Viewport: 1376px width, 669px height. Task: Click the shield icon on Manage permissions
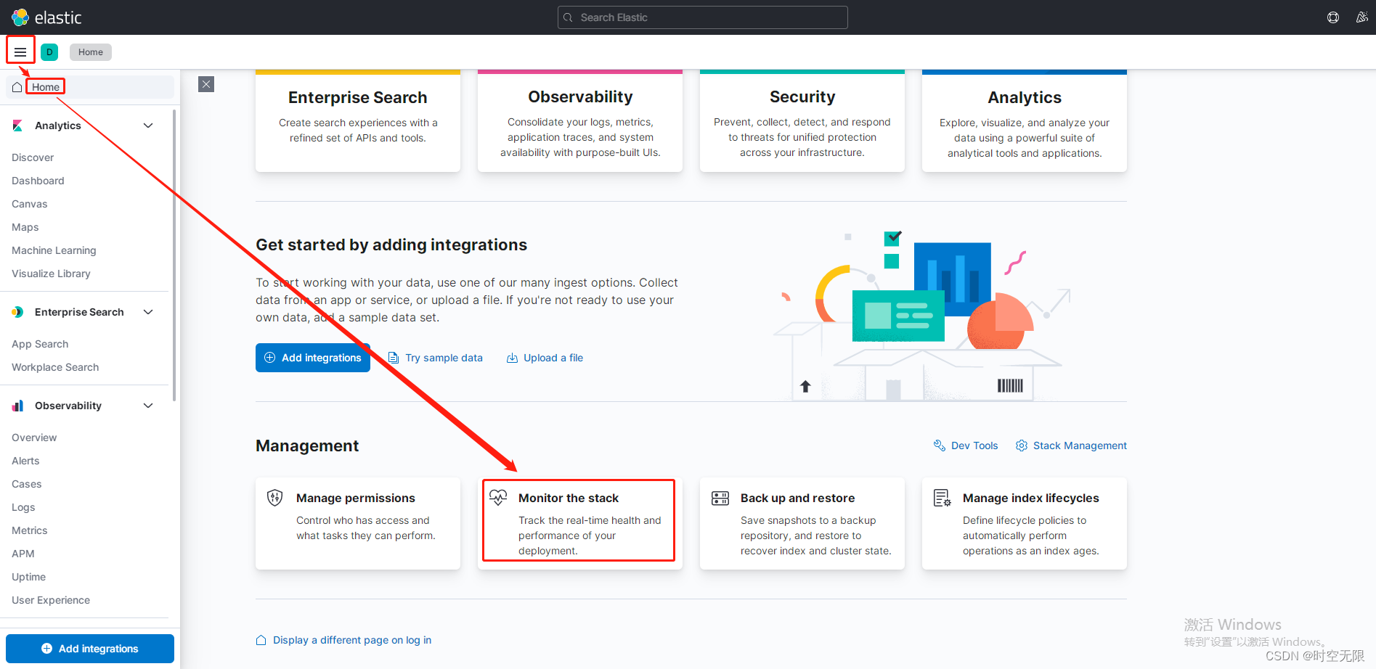pos(274,498)
